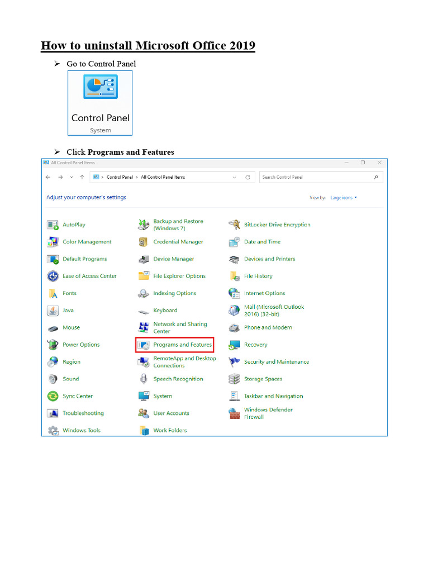
Task: Click the Windows Defender Firewall icon
Action: coord(234,413)
